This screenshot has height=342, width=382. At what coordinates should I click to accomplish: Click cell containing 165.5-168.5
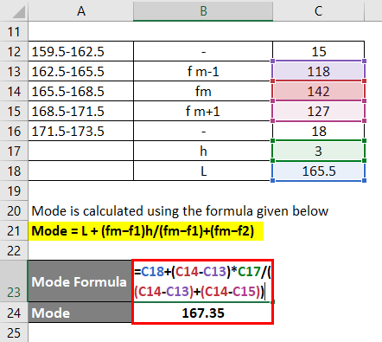(81, 91)
